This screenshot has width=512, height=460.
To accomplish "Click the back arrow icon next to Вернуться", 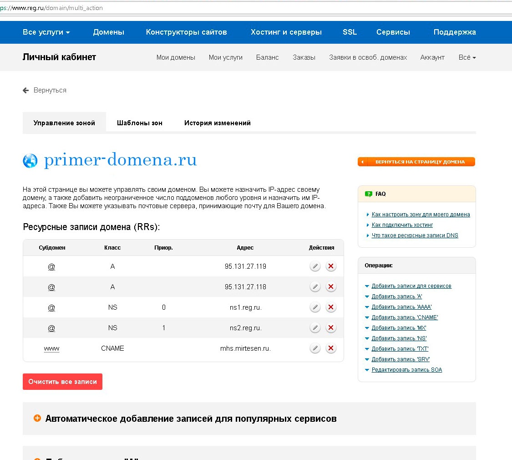I will point(26,91).
